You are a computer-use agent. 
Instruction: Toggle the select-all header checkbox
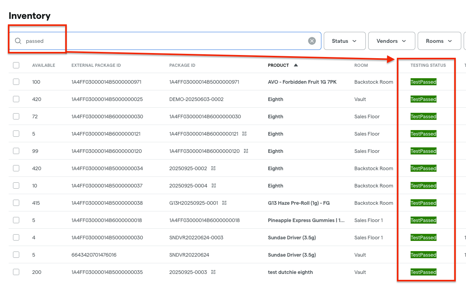[x=16, y=65]
